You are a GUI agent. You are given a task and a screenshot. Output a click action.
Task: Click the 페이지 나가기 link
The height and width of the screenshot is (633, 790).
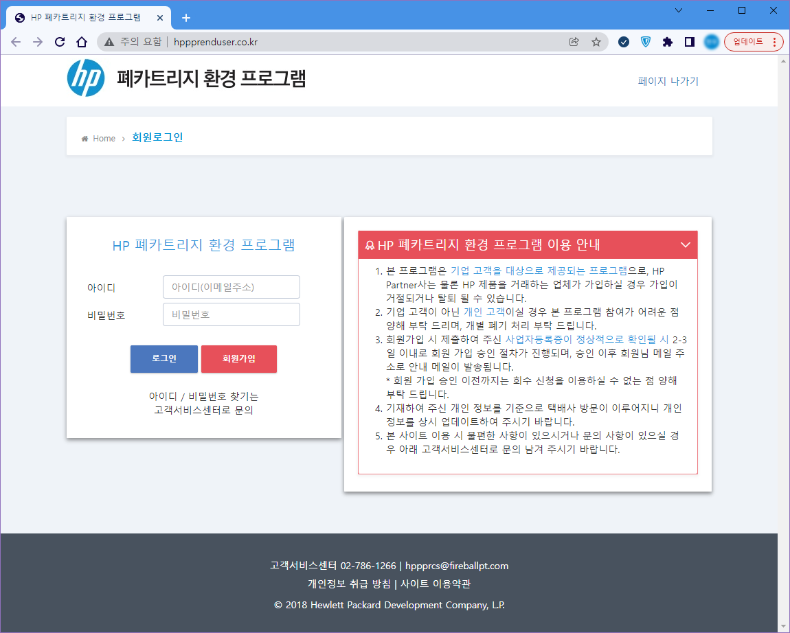pyautogui.click(x=668, y=81)
